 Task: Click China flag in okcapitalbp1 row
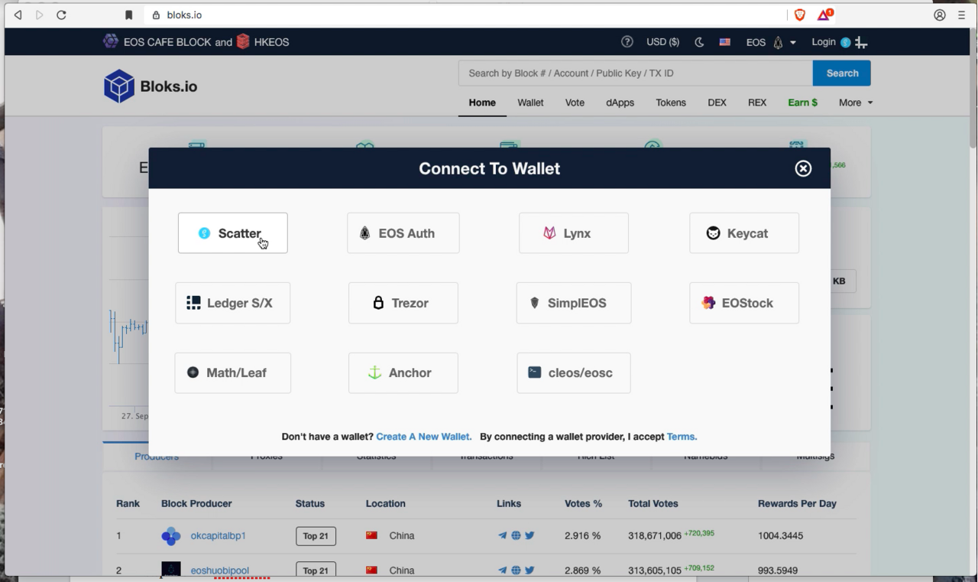tap(372, 535)
